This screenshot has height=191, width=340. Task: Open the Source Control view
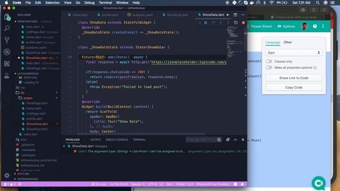pos(7,40)
